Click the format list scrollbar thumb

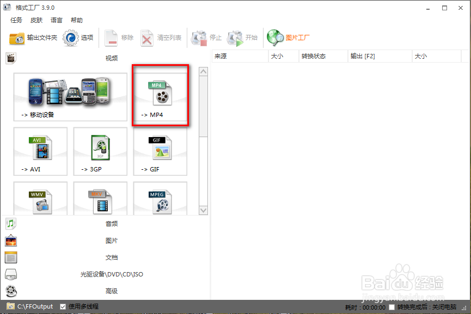click(203, 106)
